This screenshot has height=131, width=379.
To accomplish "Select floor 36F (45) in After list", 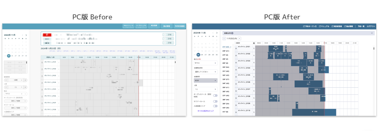I will point(226,91).
